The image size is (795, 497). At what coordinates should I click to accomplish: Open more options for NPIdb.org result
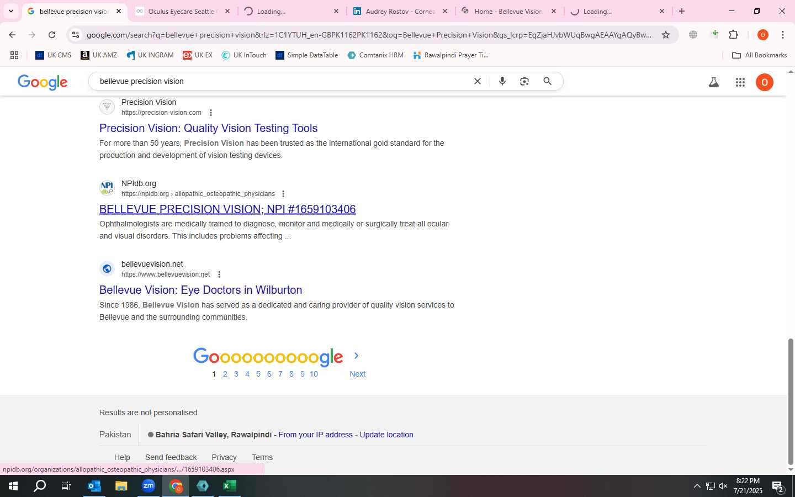click(283, 194)
